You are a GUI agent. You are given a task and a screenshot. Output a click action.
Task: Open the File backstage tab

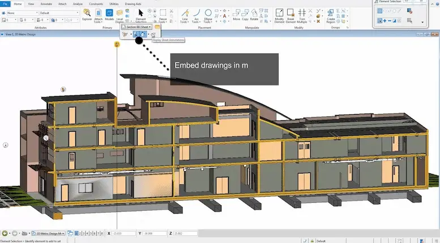(x=5, y=4)
